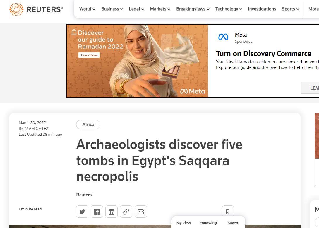Click the Meta infinity logo in ad
The height and width of the screenshot is (228, 319).
pyautogui.click(x=223, y=37)
